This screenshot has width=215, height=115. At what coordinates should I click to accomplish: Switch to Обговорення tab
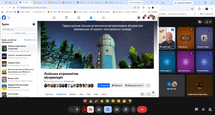pos(61,94)
